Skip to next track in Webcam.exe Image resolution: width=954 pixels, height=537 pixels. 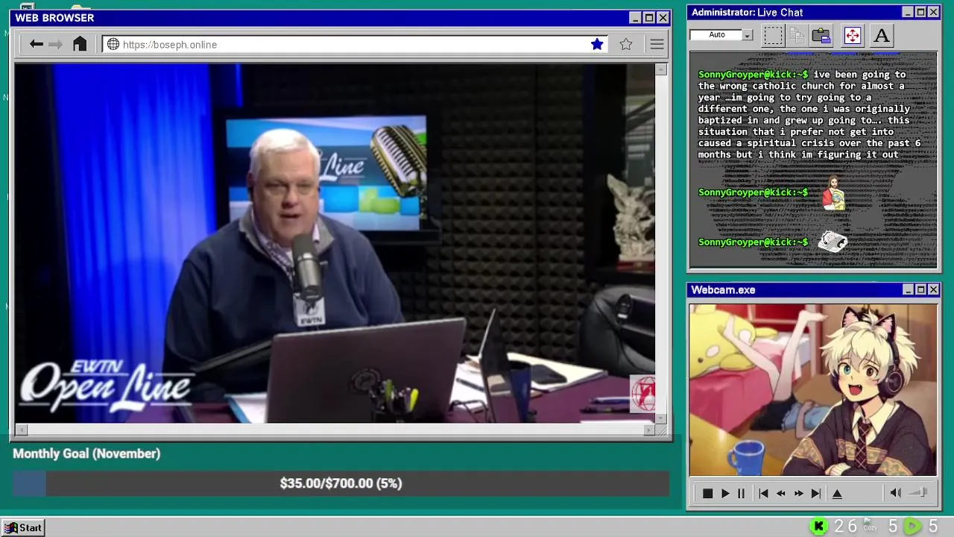816,493
